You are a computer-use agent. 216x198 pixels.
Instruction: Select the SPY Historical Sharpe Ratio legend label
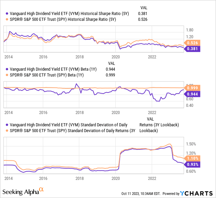(x=63, y=19)
